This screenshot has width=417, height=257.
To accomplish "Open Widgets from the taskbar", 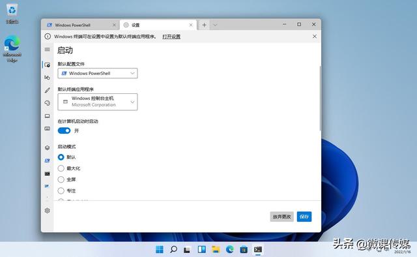I will pyautogui.click(x=202, y=250).
